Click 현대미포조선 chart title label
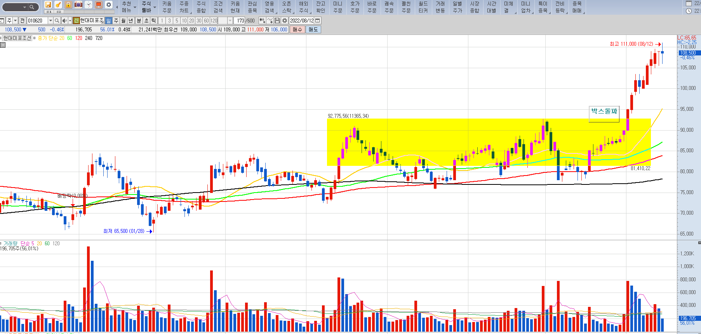The height and width of the screenshot is (334, 701). (x=17, y=38)
